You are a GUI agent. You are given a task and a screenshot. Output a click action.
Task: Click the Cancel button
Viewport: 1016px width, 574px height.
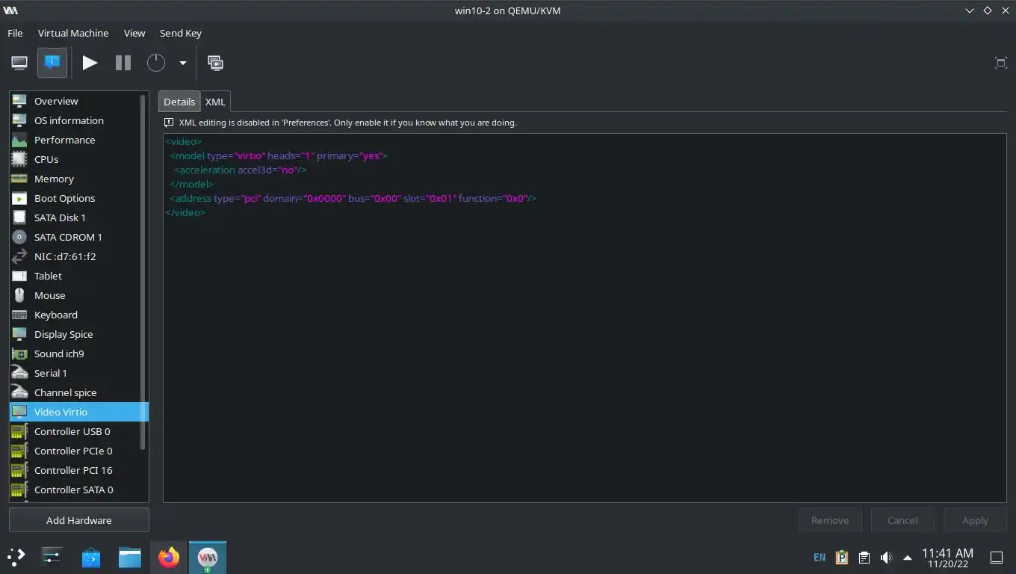tap(902, 520)
